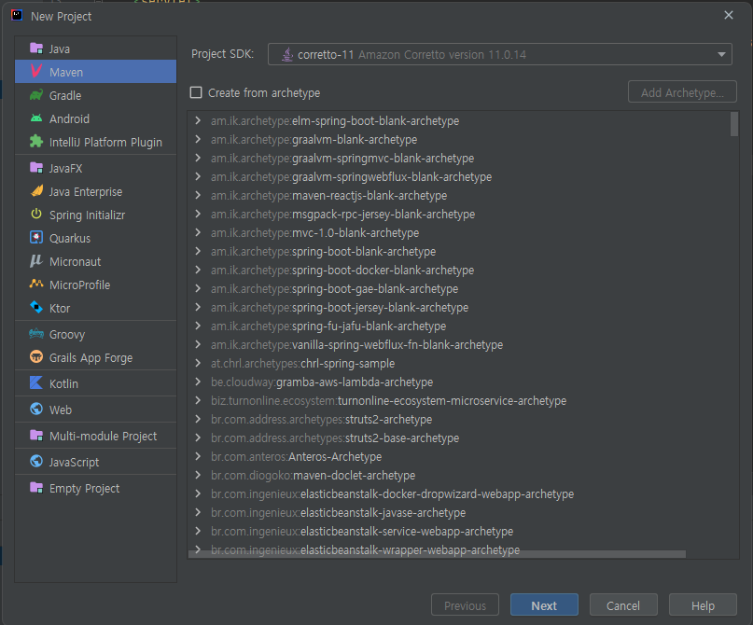
Task: Select spring-boot-jersey-blank-archetype row
Action: (x=459, y=307)
